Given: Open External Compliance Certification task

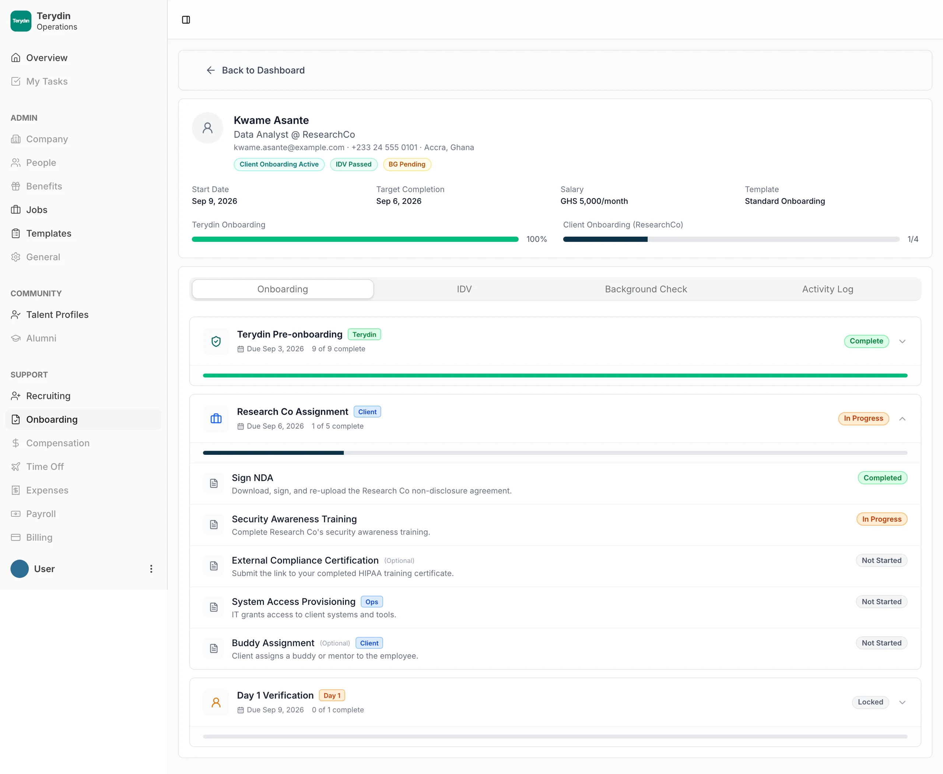Looking at the screenshot, I should [x=555, y=567].
